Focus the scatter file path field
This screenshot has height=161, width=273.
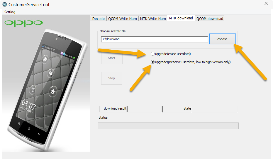coord(154,39)
